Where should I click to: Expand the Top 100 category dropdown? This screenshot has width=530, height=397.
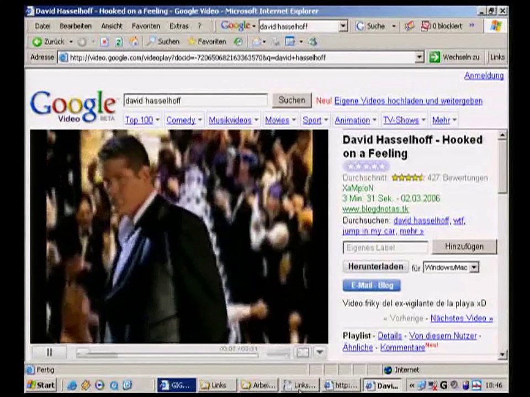[157, 120]
